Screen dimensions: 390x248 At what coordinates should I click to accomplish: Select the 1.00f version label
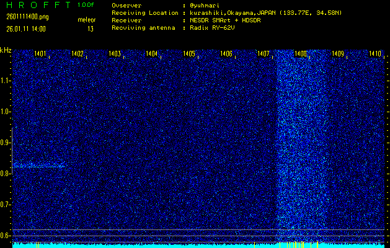click(x=86, y=5)
